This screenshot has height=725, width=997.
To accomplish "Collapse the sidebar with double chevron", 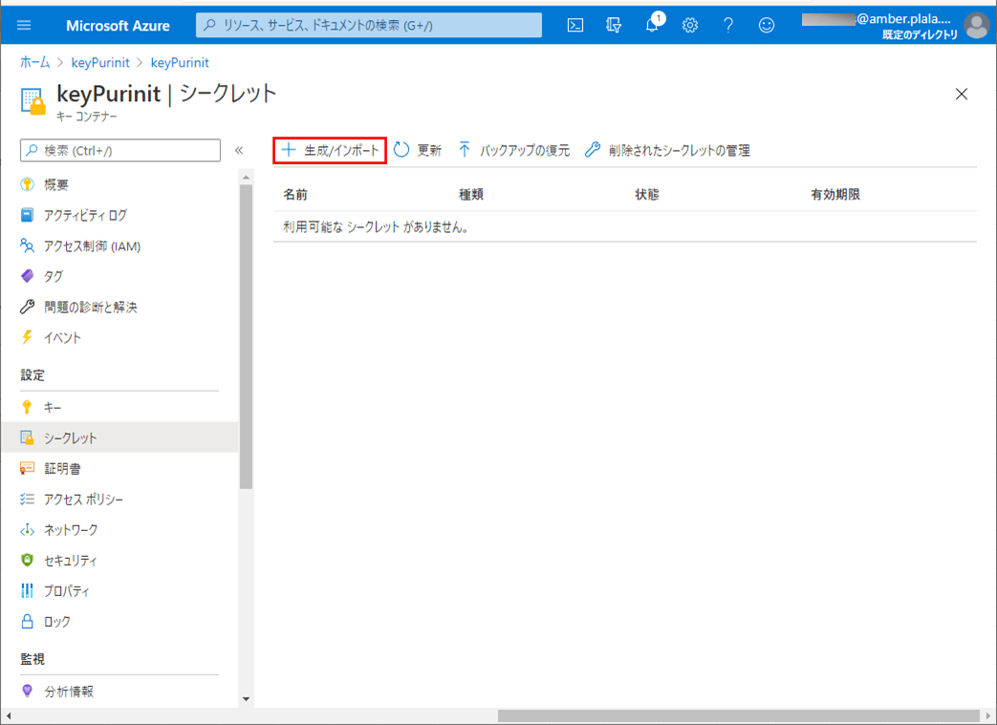I will (239, 151).
